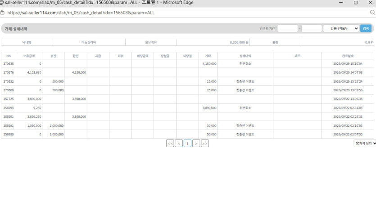Maximize the Edge window
The width and height of the screenshot is (376, 211).
(x=356, y=2)
